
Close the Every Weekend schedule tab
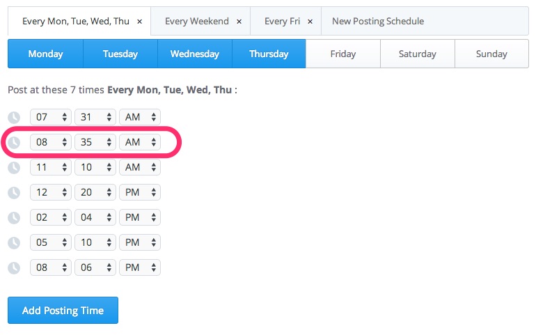(239, 22)
